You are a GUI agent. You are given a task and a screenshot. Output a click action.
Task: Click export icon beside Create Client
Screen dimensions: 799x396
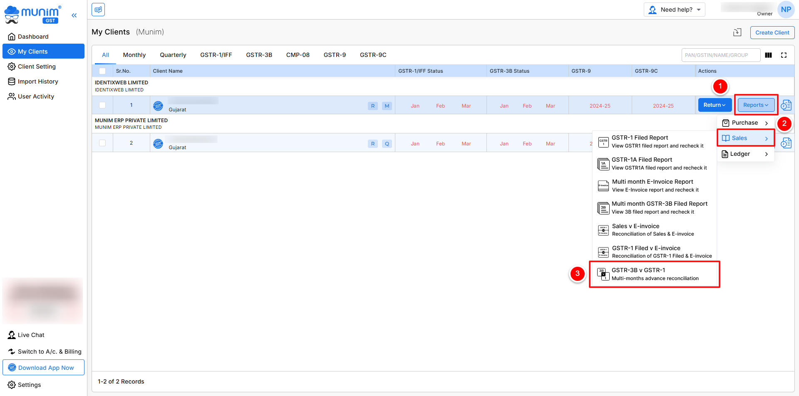coord(737,32)
